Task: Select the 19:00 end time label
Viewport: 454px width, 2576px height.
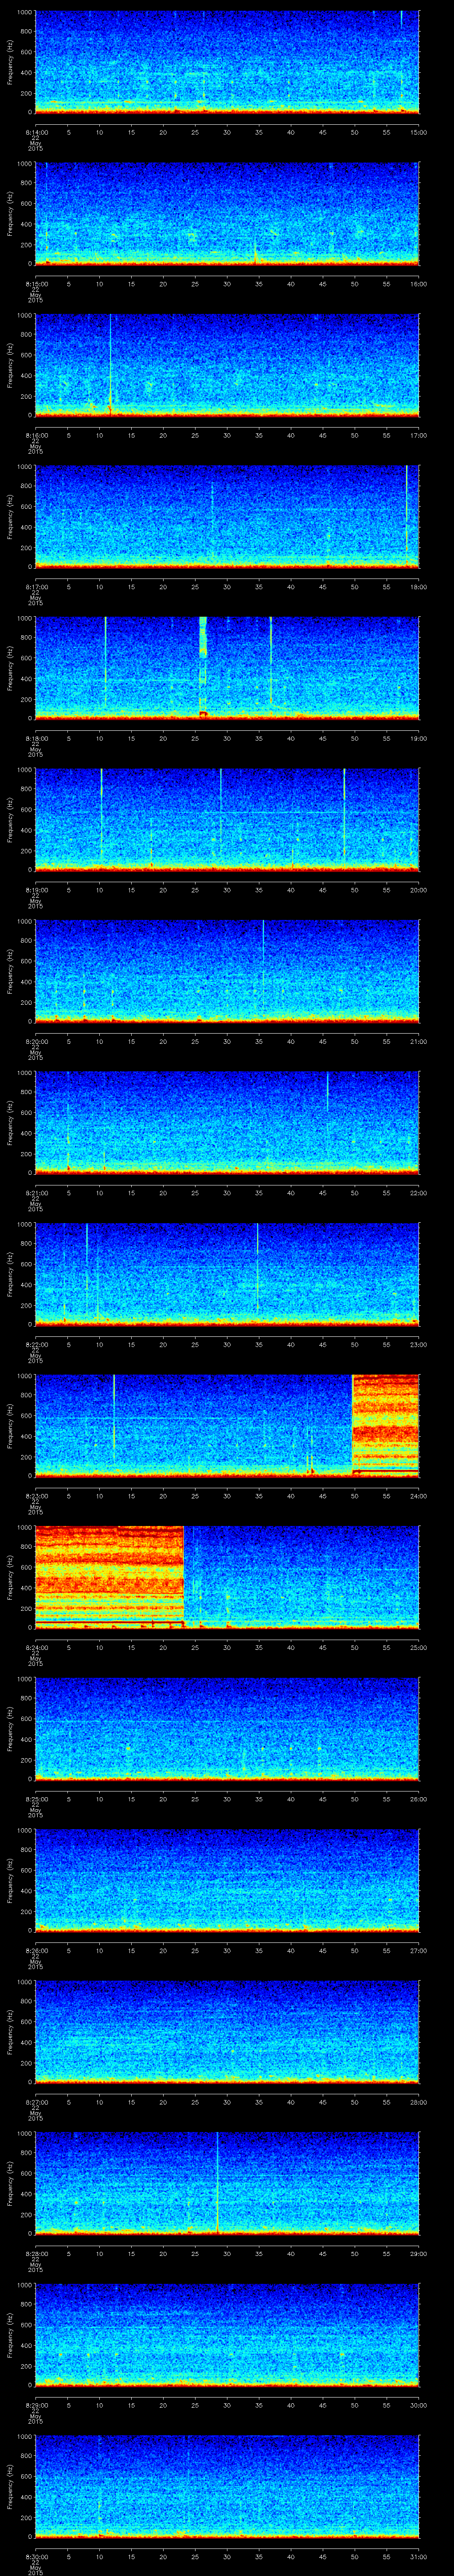Action: tap(418, 738)
